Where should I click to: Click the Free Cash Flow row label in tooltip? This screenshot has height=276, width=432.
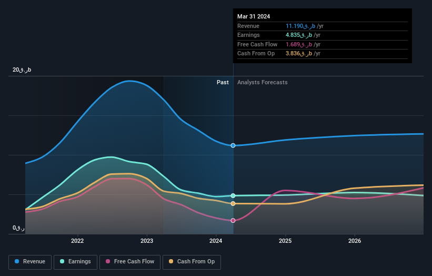coord(257,44)
